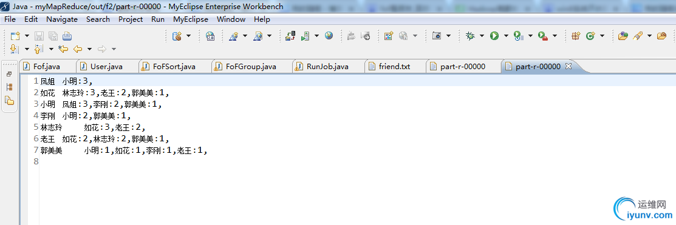Click the Previous Annotation arrow icon
Viewport: 676px width, 225px height.
(x=39, y=49)
